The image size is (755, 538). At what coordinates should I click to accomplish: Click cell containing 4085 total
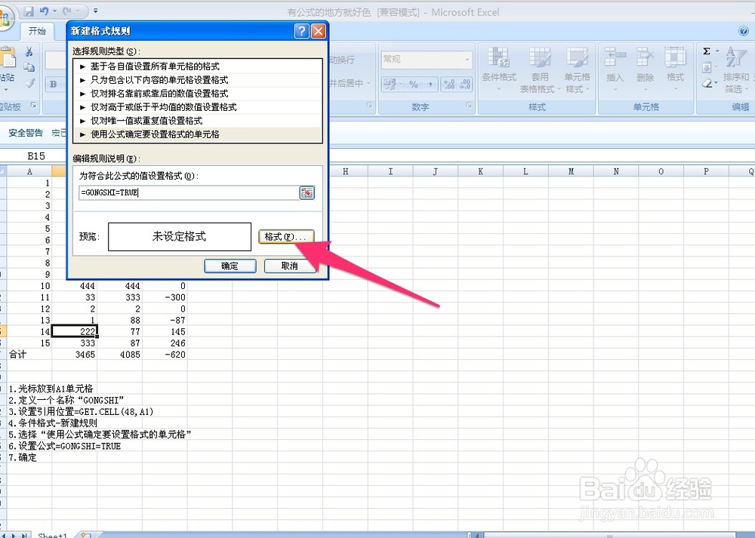click(x=119, y=355)
